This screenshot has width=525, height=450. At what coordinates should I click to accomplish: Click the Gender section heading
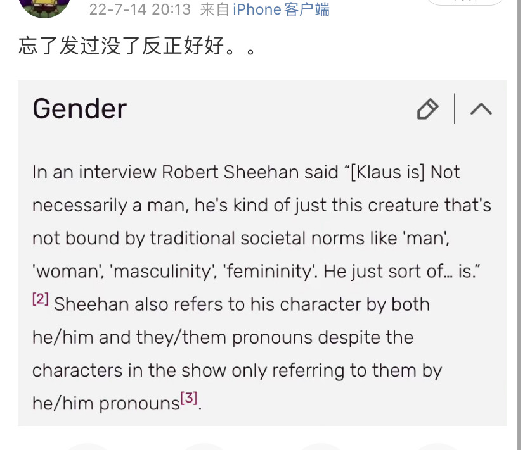pyautogui.click(x=80, y=109)
